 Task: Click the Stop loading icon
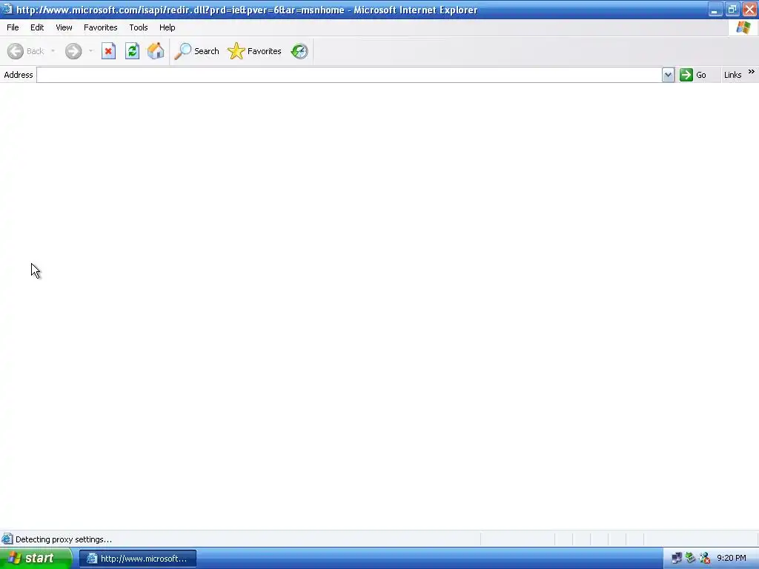(108, 51)
